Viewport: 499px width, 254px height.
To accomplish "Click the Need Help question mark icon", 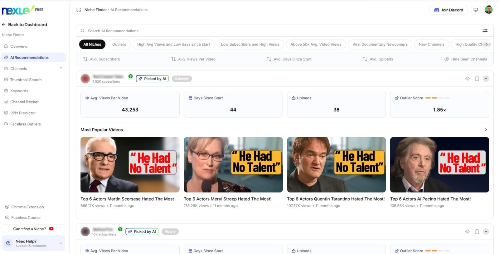I will click(x=8, y=243).
